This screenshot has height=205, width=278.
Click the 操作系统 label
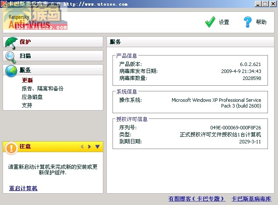point(130,100)
